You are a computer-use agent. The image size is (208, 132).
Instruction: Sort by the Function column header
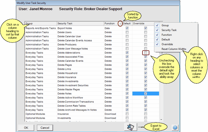[x=113, y=24]
